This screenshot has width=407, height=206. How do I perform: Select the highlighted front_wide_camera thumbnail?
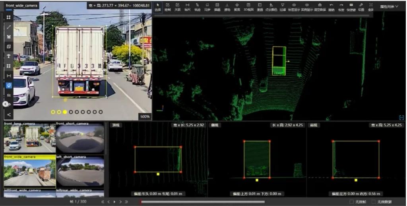click(29, 171)
